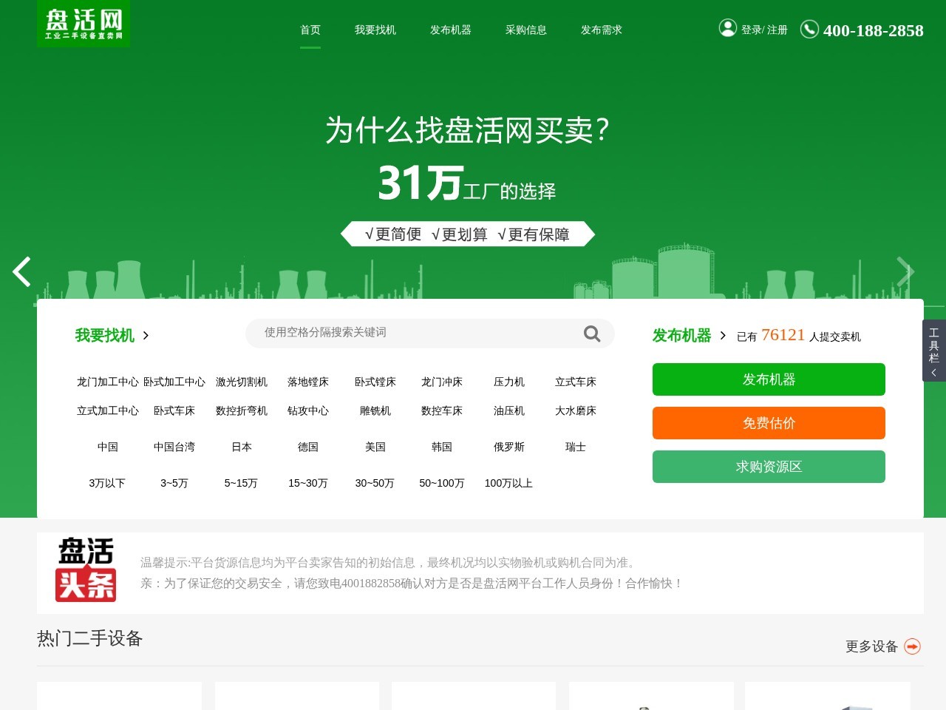Filter by origin 中国
946x710 pixels.
pos(108,447)
